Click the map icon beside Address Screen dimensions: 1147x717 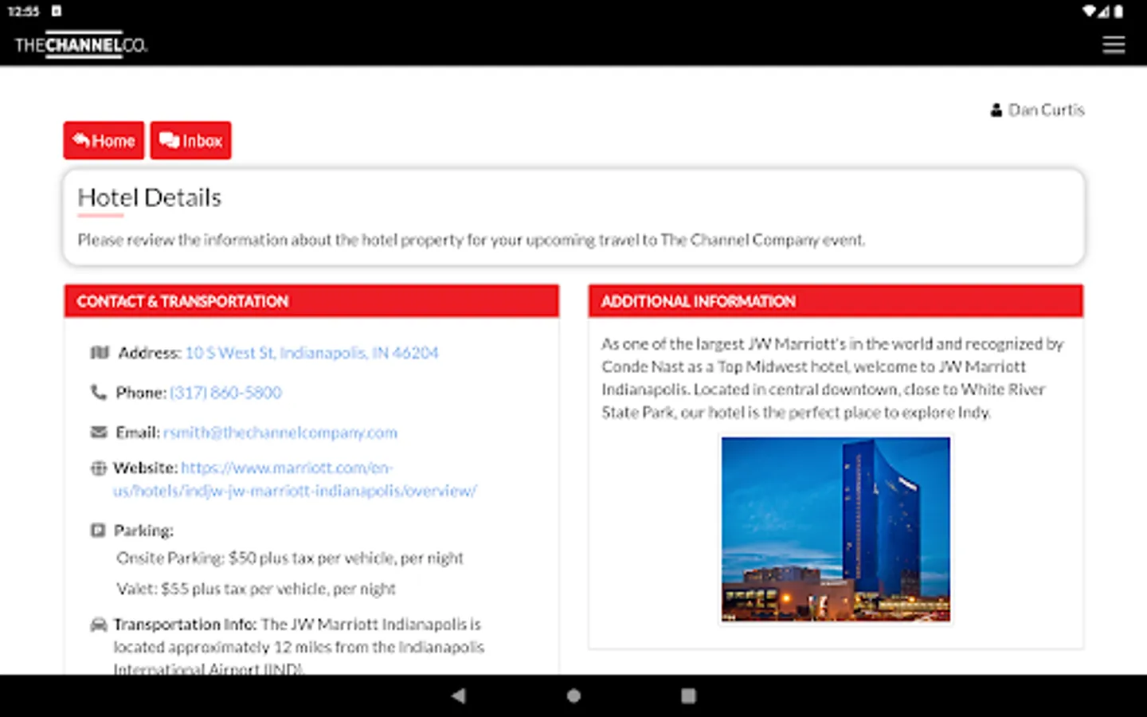(99, 352)
